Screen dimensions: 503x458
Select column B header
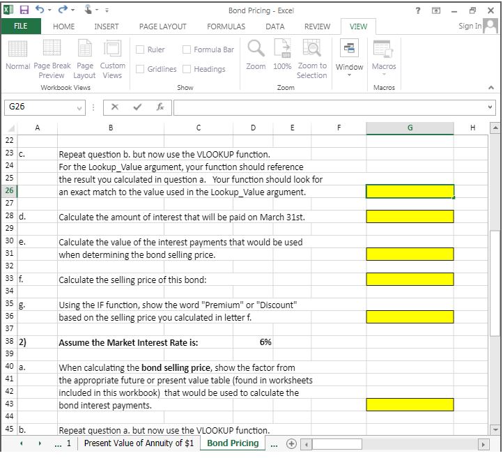coord(111,128)
